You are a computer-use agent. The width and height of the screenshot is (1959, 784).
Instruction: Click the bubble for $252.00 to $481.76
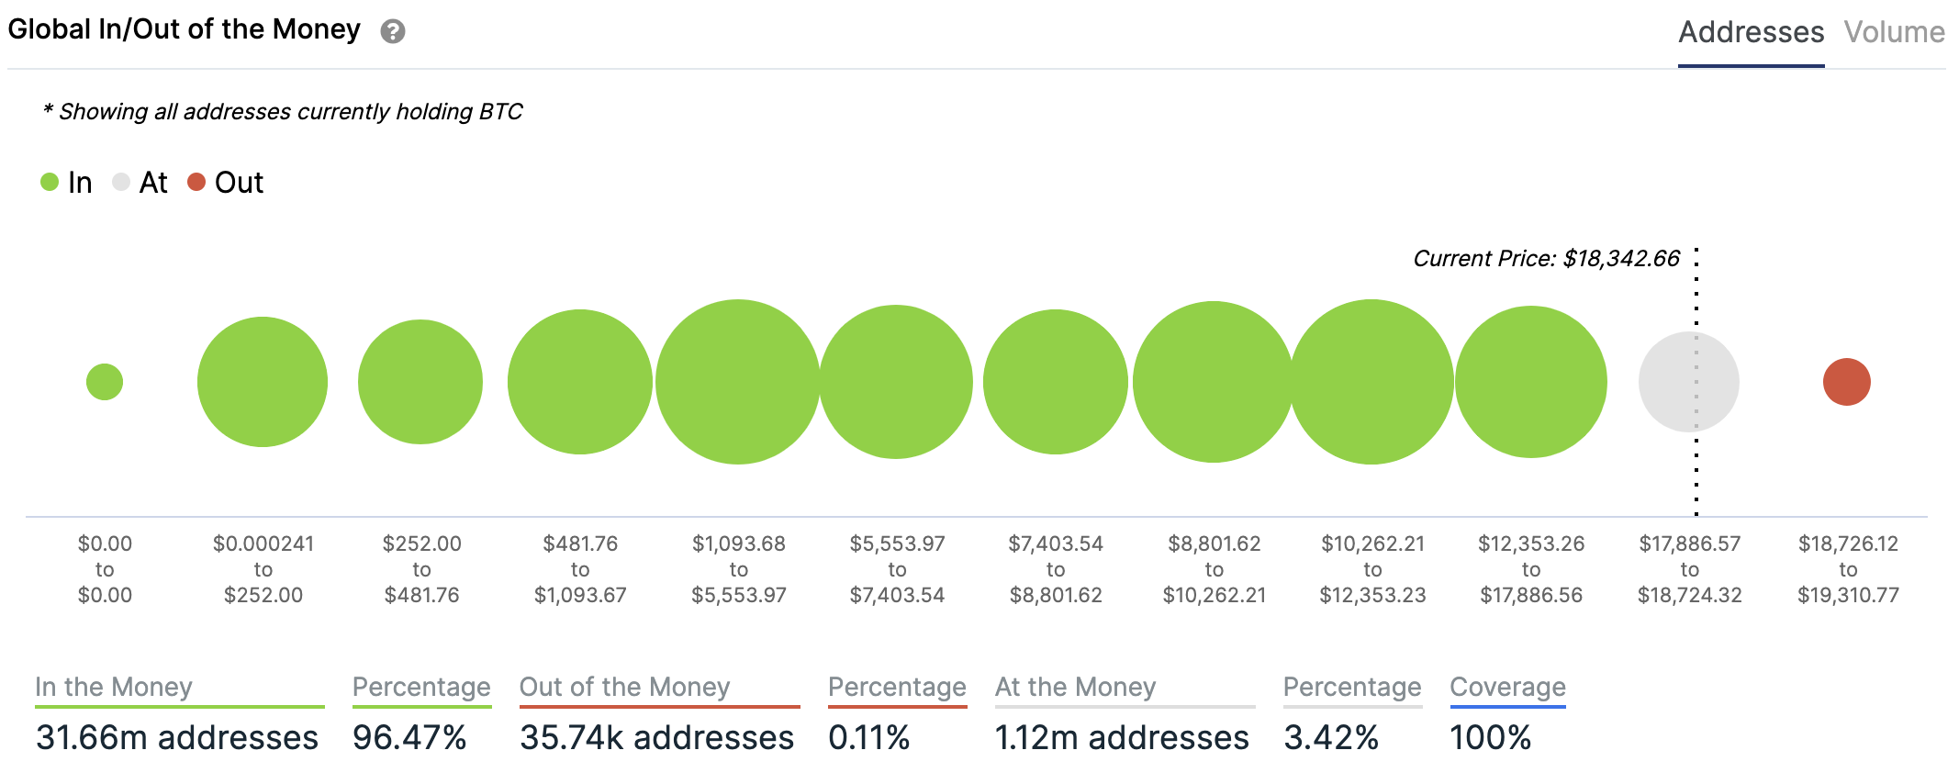point(420,382)
